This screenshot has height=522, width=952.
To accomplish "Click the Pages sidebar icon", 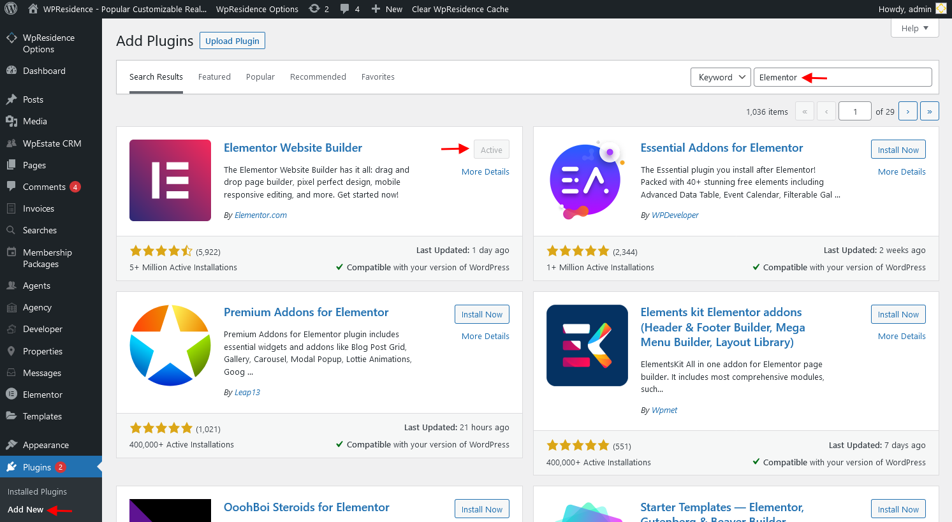I will (x=11, y=165).
